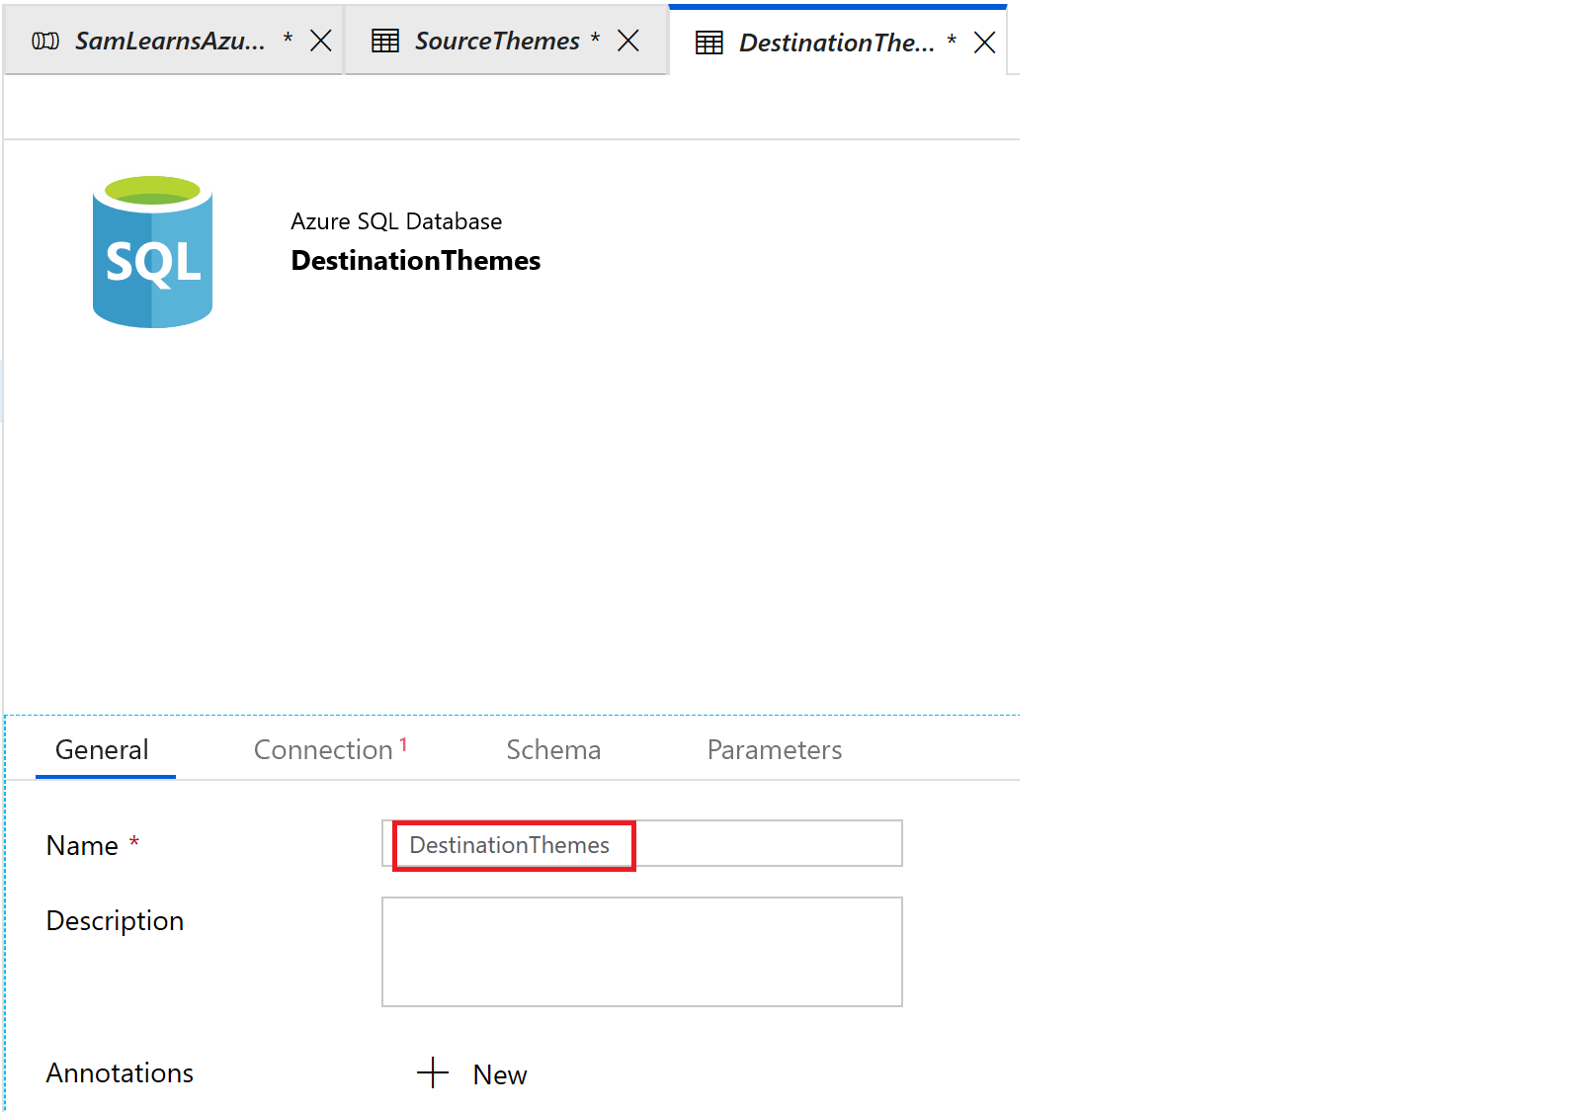Close the SamLearnsAzu pipeline tab
This screenshot has width=1581, height=1112.
point(320,41)
